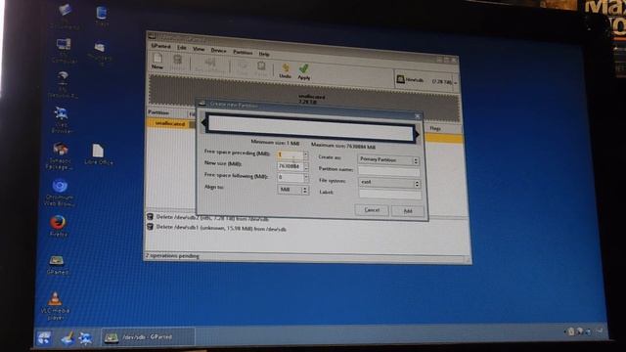Image resolution: width=626 pixels, height=352 pixels.
Task: Open the GParted desktop icon
Action: coord(57,265)
